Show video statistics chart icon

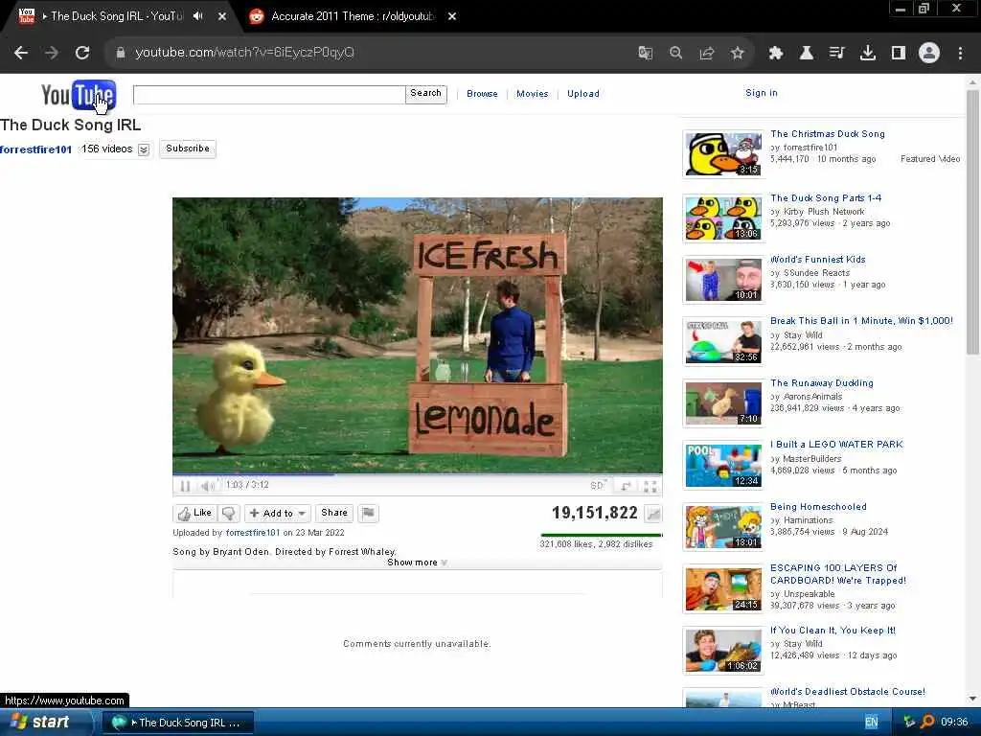coord(653,514)
